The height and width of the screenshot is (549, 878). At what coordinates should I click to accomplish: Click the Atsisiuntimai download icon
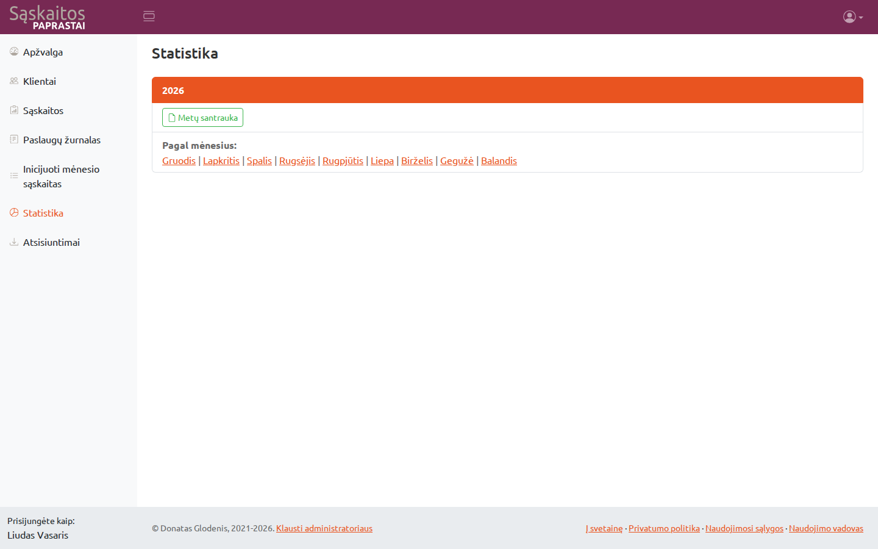(x=14, y=242)
